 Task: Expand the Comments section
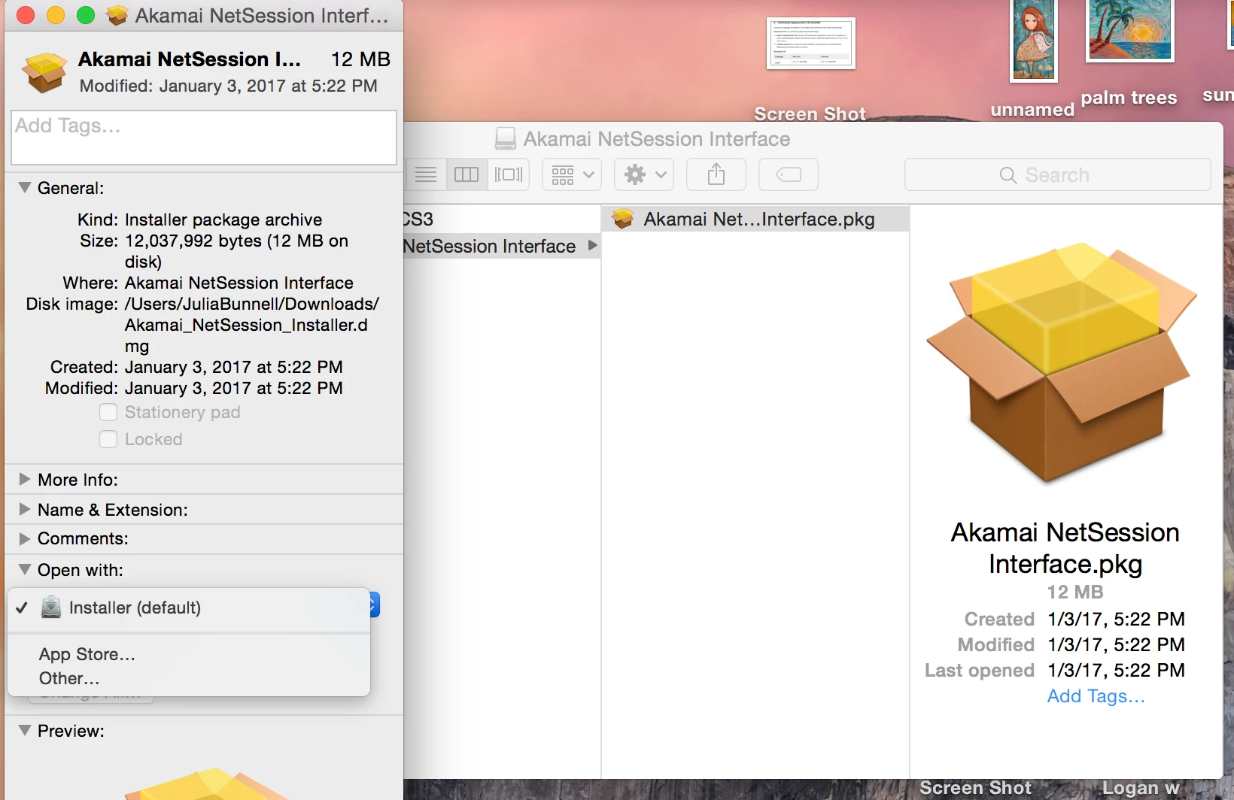(25, 538)
